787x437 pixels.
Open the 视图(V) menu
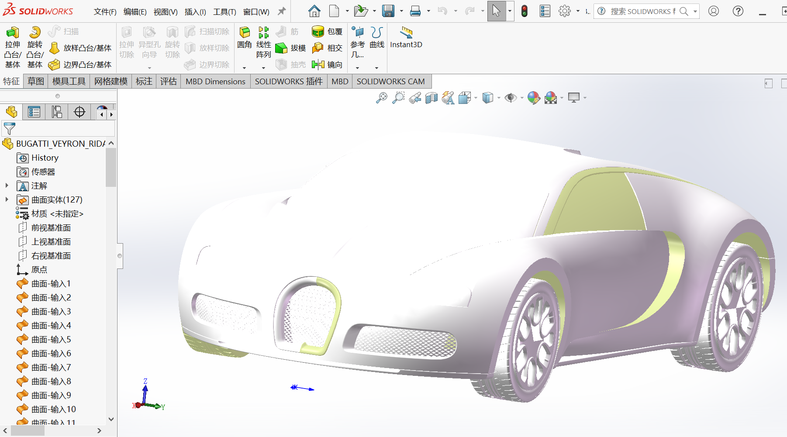pos(166,12)
